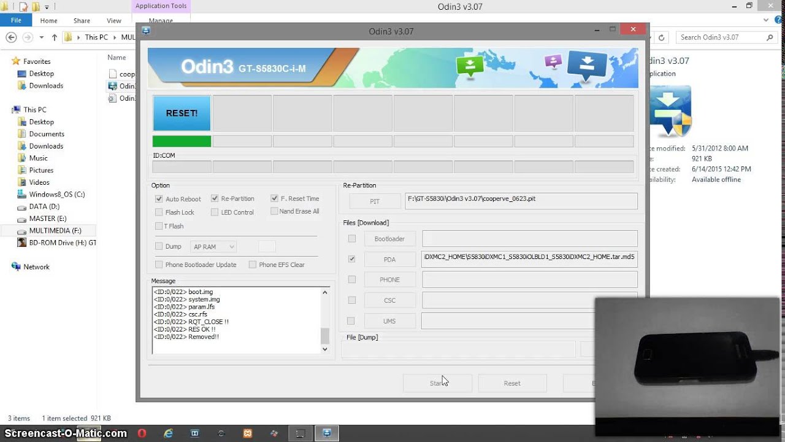Image resolution: width=785 pixels, height=442 pixels.
Task: Click the new folder icon in Quick Access Toolbar
Action: click(x=36, y=7)
